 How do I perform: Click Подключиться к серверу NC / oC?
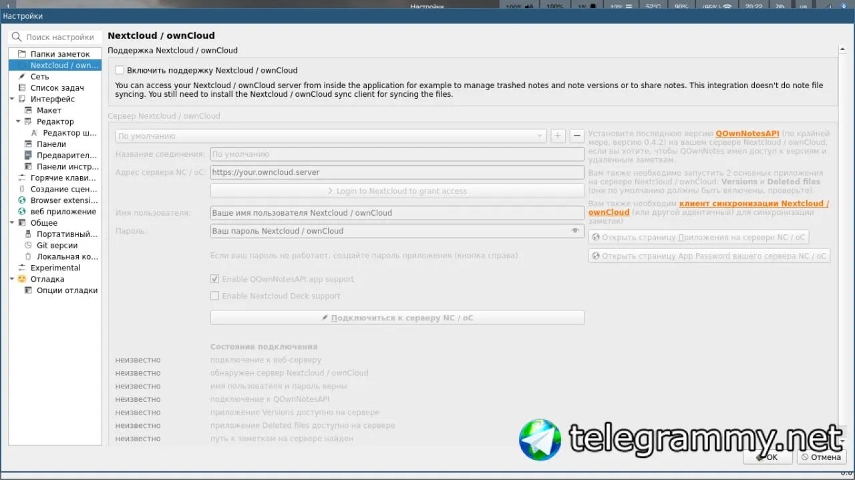click(397, 318)
